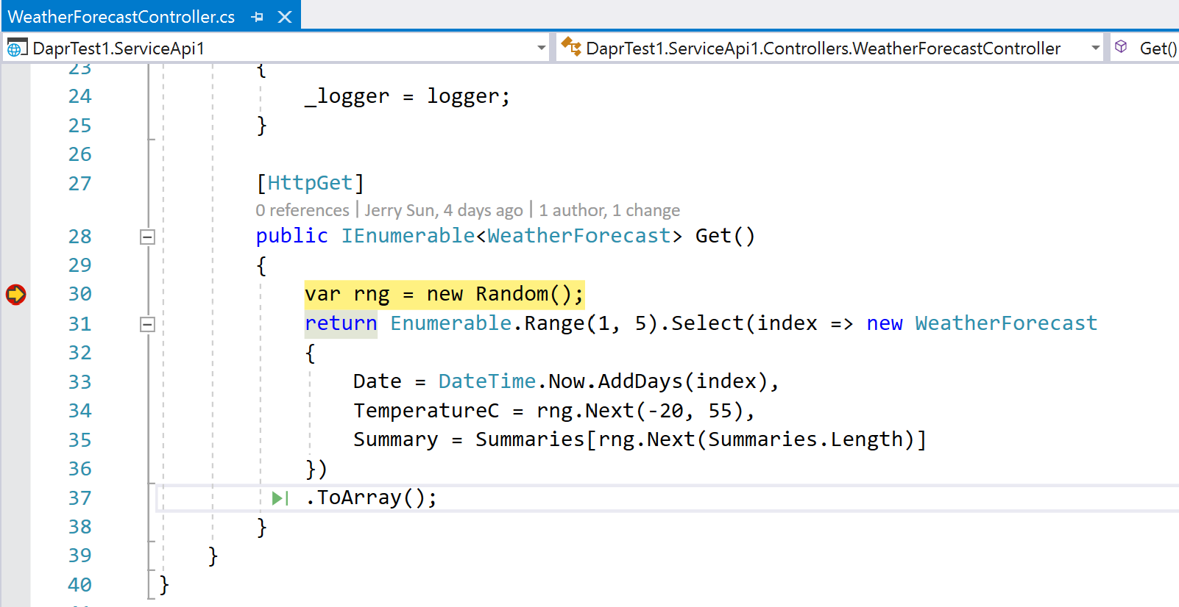Click the project icon beside DaprTest1.ServiceApi1
Image resolution: width=1179 pixels, height=607 pixels.
coord(17,48)
